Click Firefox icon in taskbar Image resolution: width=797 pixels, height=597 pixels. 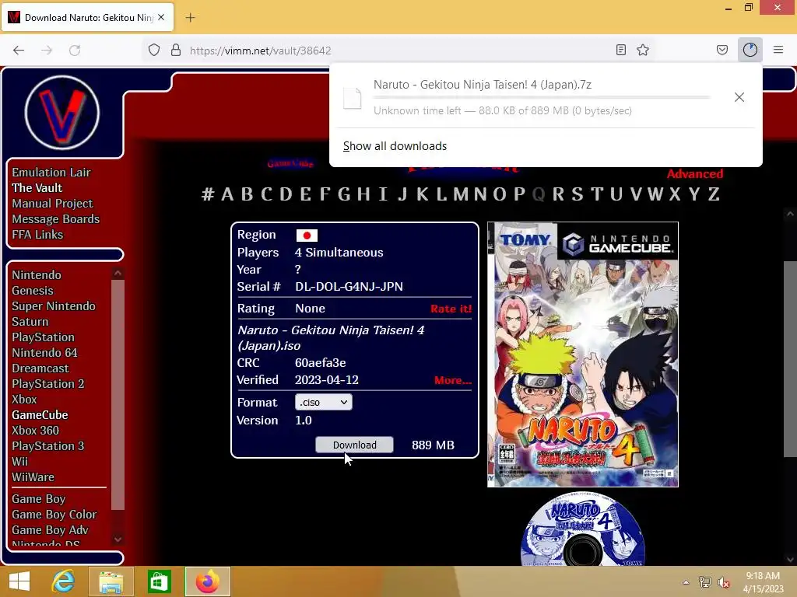pos(207,581)
